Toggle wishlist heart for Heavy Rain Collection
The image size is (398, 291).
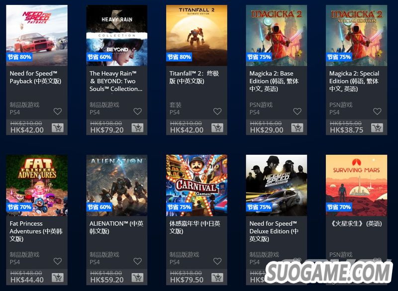coord(138,111)
